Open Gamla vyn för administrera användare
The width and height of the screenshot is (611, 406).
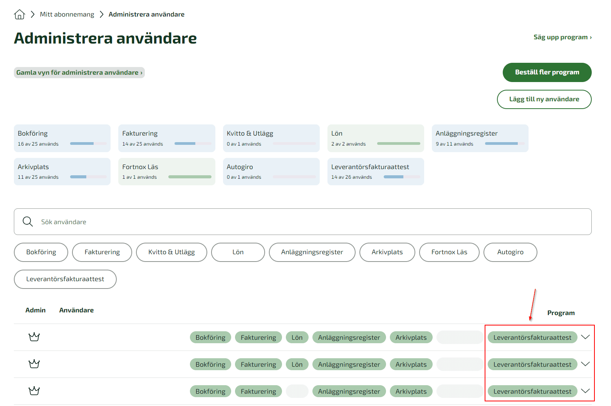point(79,72)
